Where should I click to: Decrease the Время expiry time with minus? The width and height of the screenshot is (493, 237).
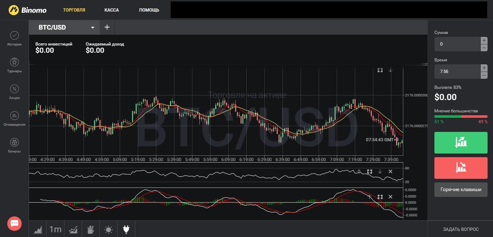coord(484,75)
